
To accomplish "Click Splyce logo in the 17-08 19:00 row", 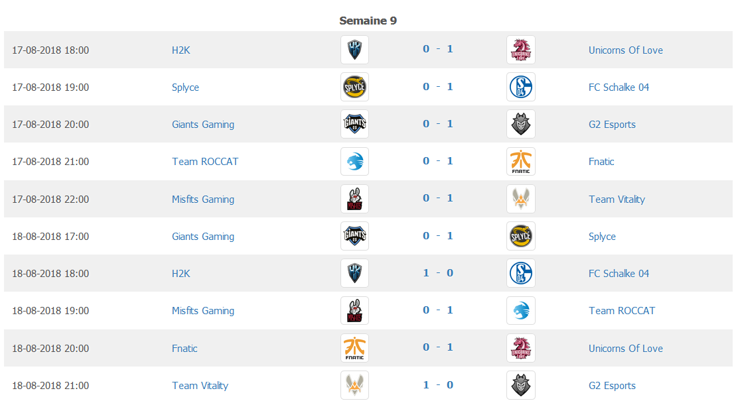I will coord(354,87).
